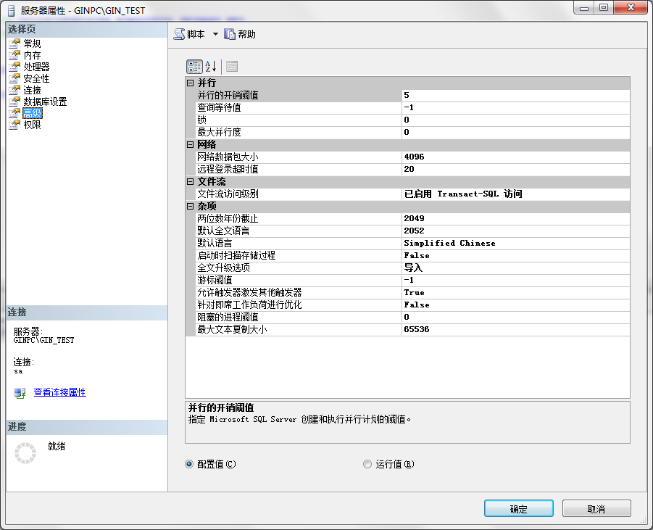Collapse the 并行 category
This screenshot has height=530, width=653.
coord(191,83)
